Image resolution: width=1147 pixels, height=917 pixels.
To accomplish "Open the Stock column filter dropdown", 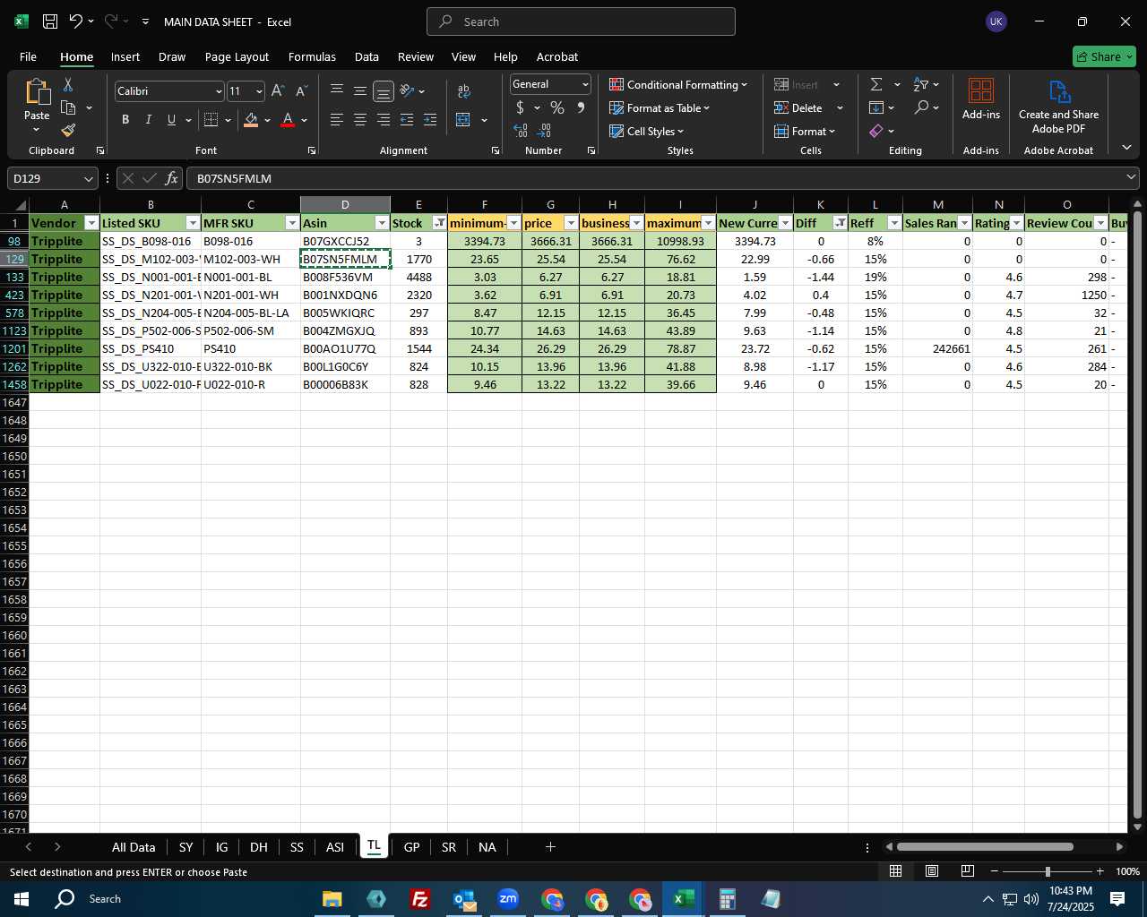I will (x=439, y=223).
